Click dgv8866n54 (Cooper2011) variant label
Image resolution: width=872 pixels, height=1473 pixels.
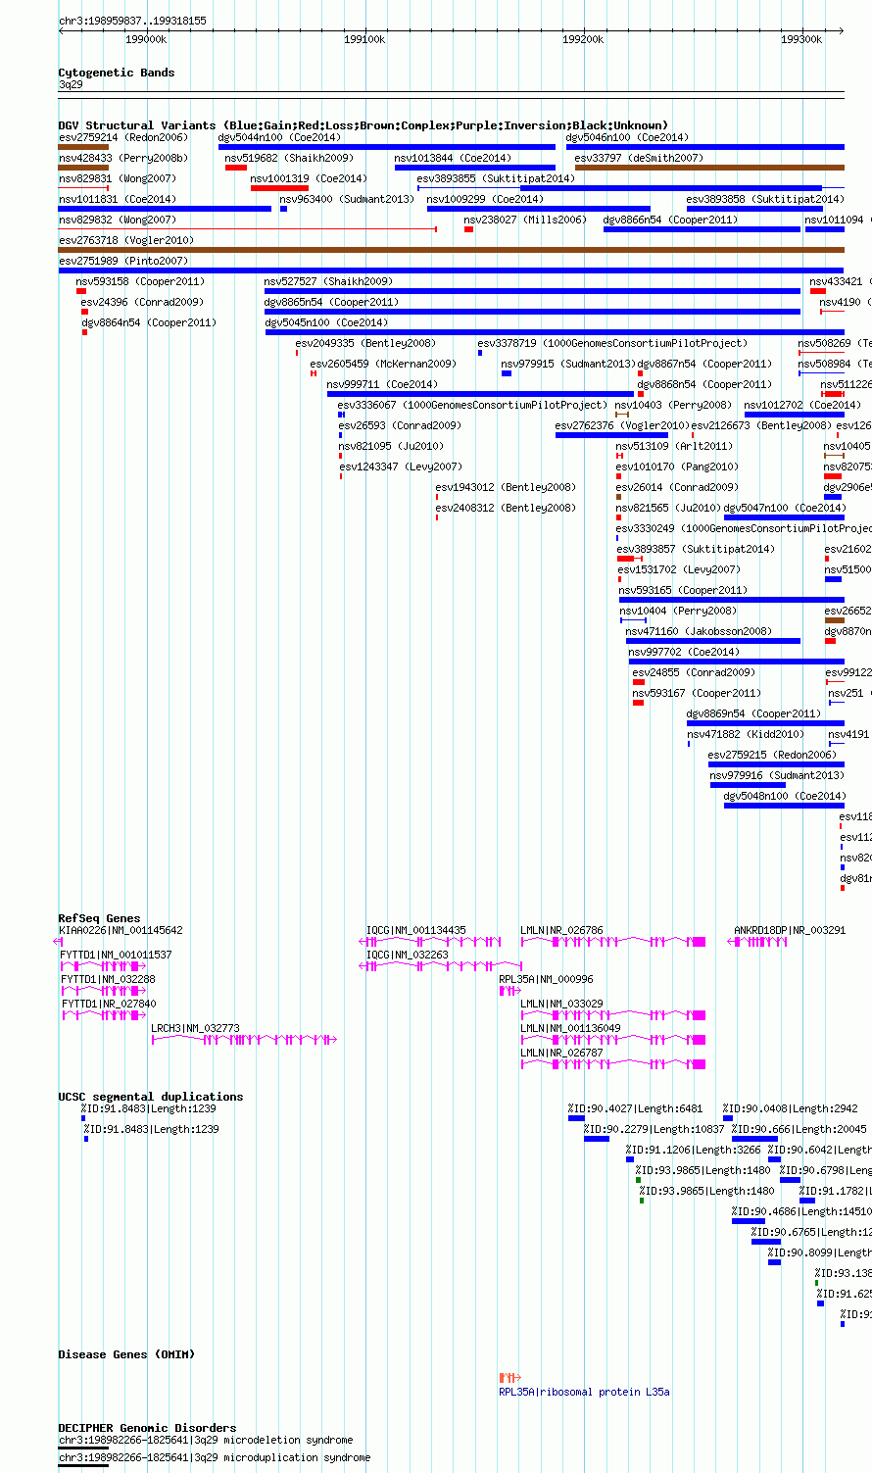[x=671, y=220]
